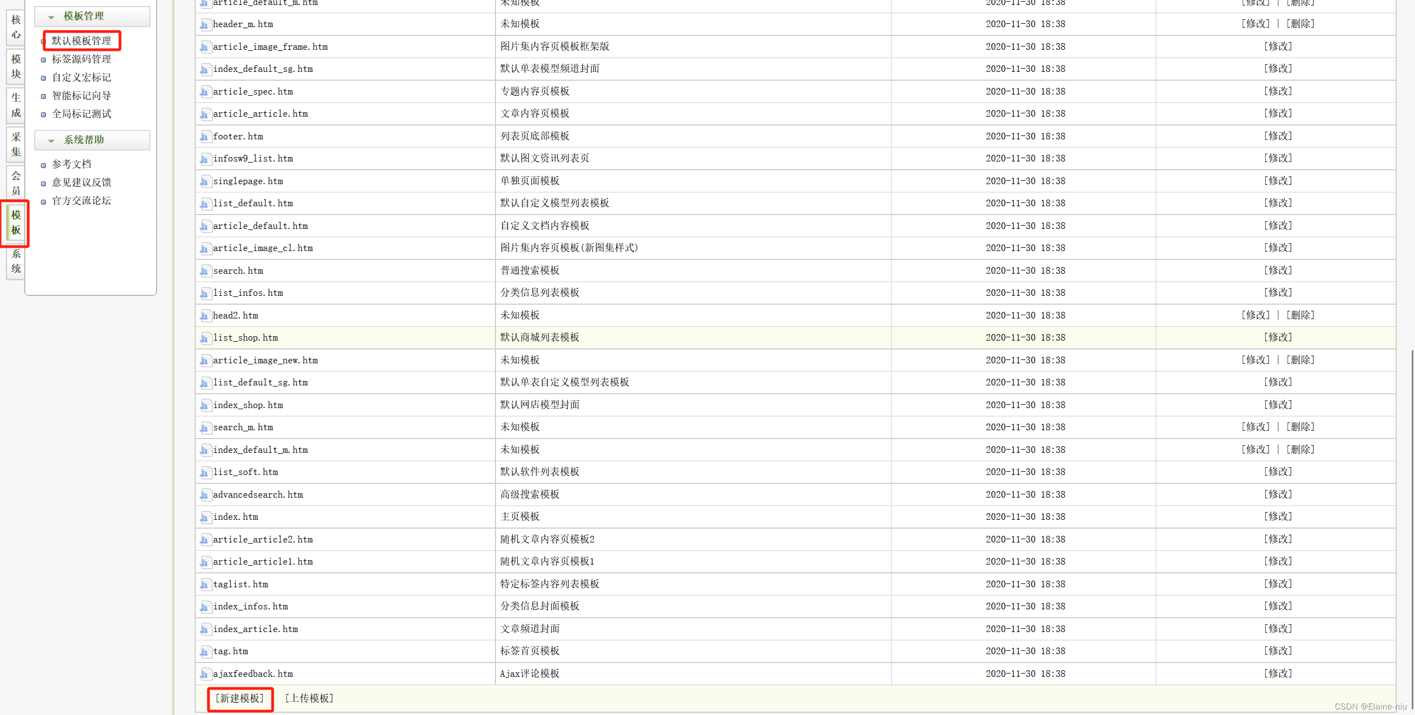The image size is (1415, 715).
Task: Click the page vertical scrollbar
Action: [x=1412, y=528]
